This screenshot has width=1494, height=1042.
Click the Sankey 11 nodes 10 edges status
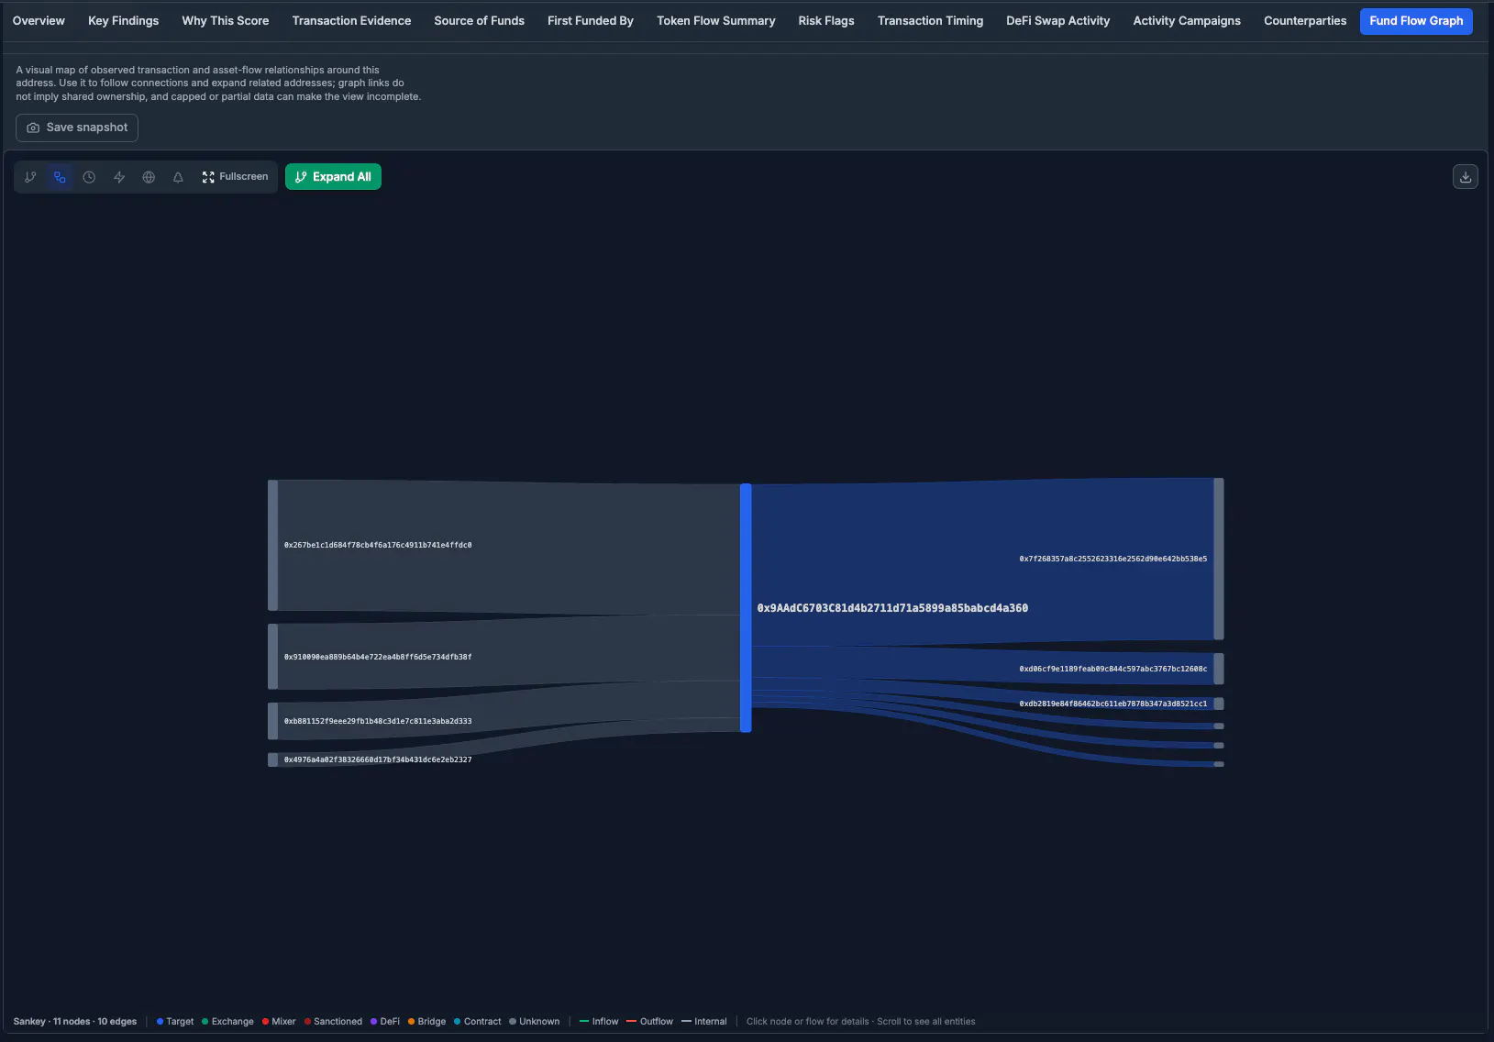pos(75,1022)
